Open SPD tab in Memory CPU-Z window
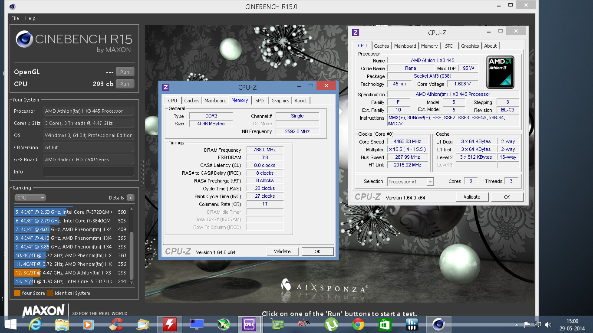593x333 pixels. (x=259, y=101)
